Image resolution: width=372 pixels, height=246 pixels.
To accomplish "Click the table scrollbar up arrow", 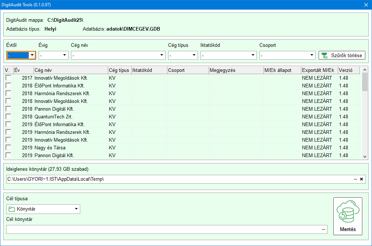I will 365,70.
